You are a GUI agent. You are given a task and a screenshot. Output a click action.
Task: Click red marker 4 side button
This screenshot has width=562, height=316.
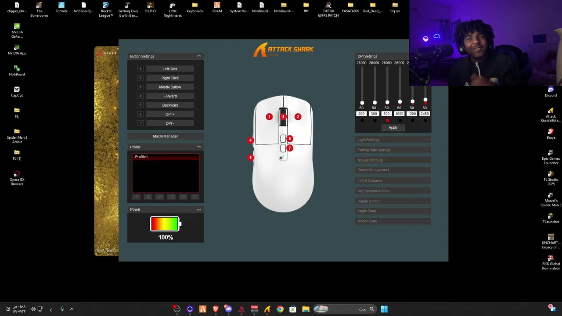click(250, 140)
